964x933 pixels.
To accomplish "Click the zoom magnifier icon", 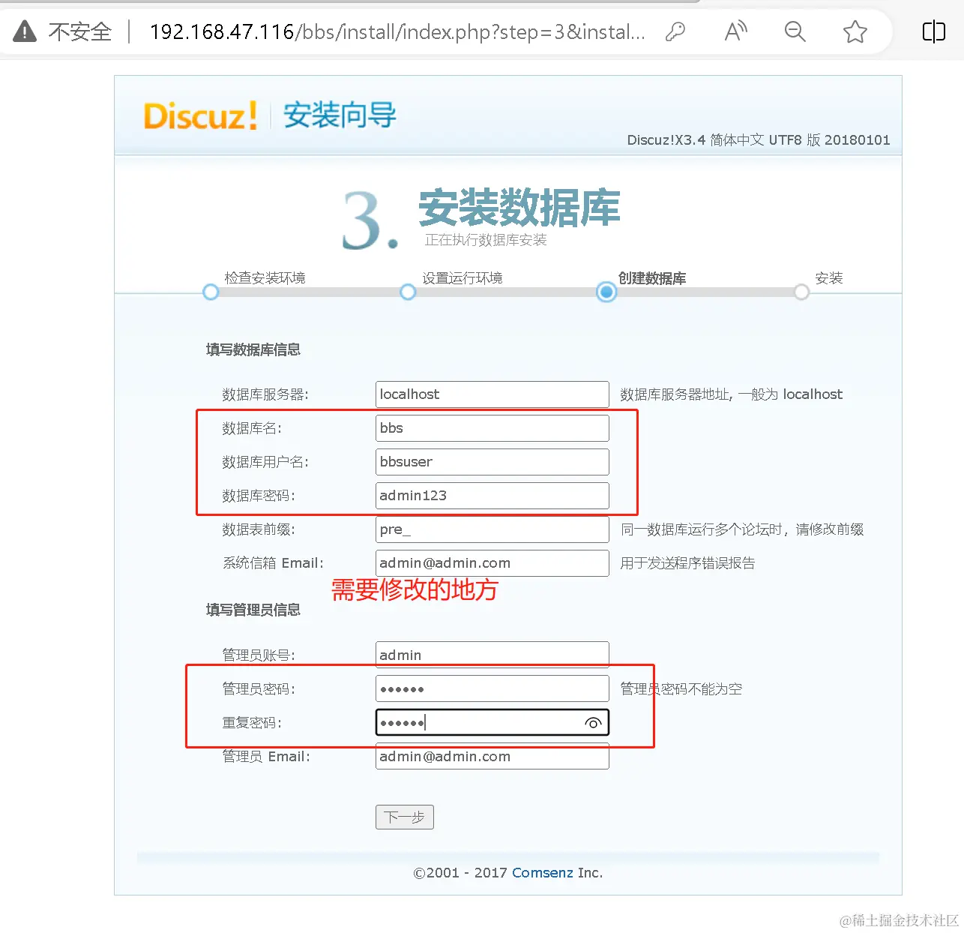I will coord(795,31).
